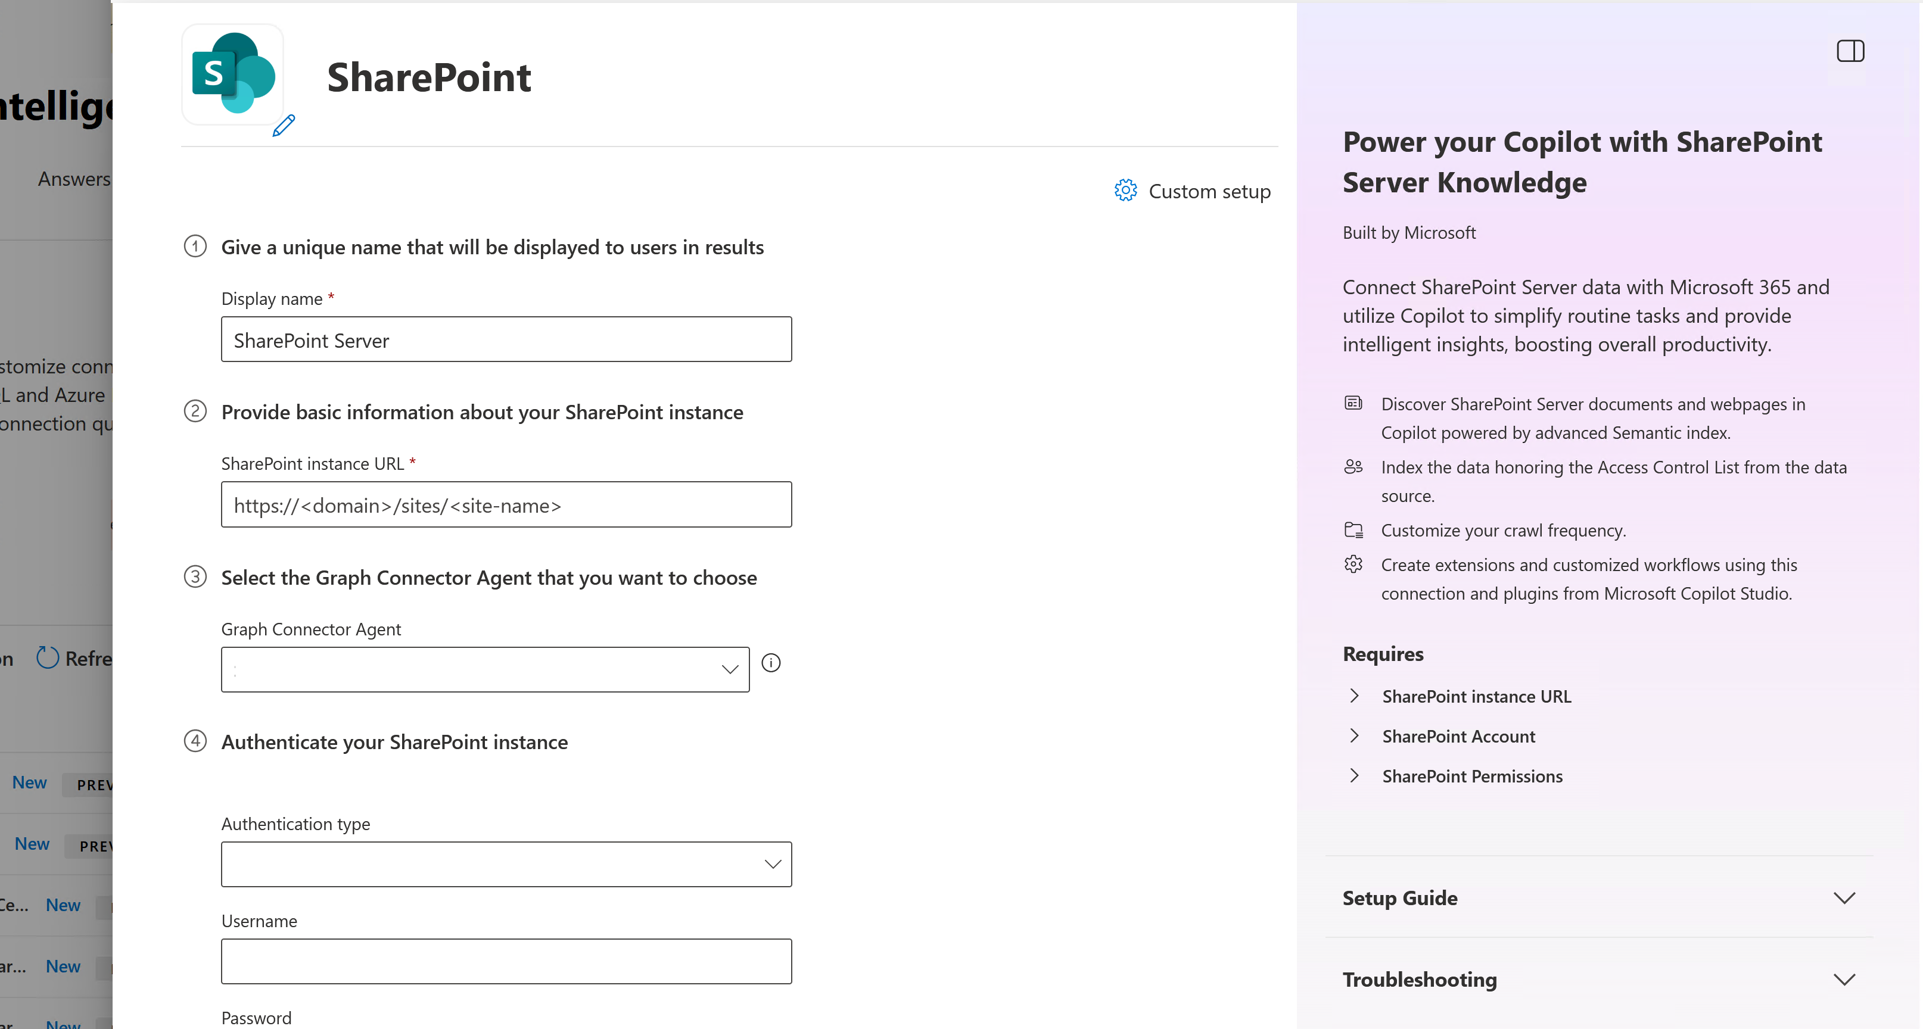Collapse the right side panel using its icon
This screenshot has height=1029, width=1923.
pyautogui.click(x=1850, y=51)
